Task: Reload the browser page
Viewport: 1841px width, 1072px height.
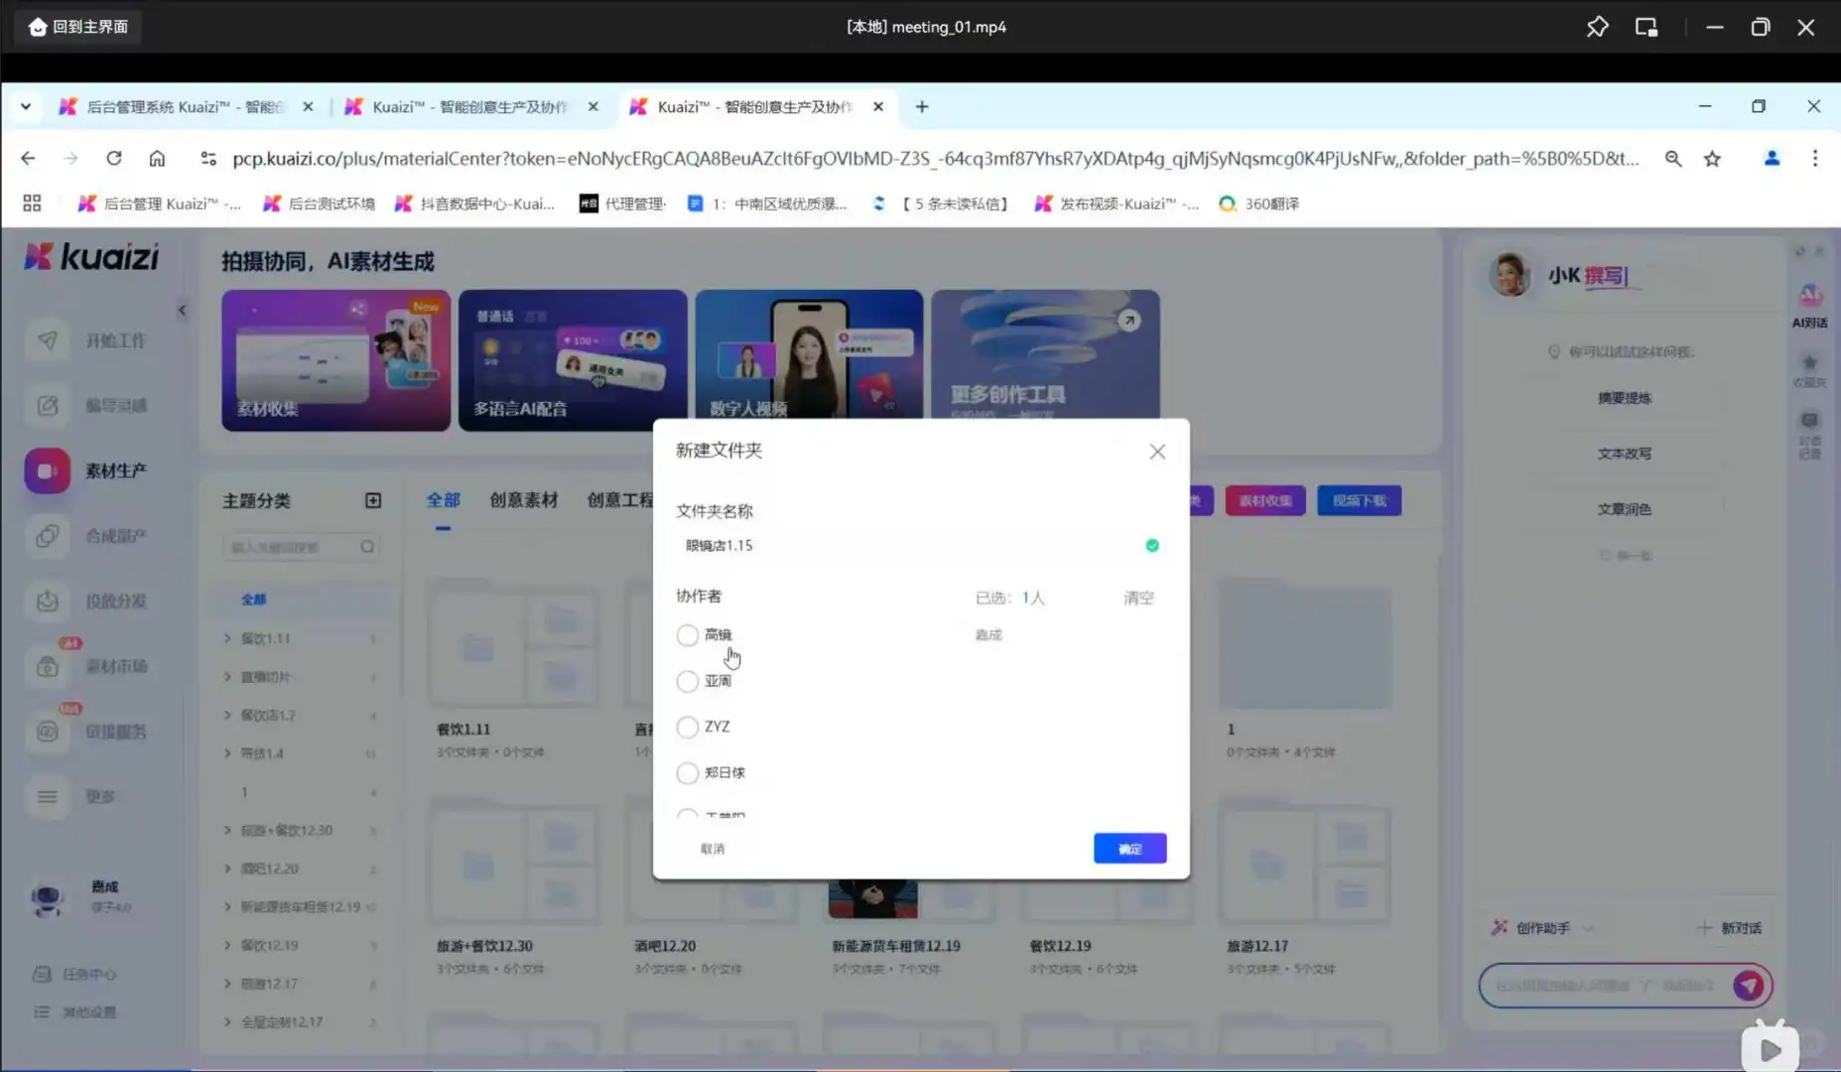Action: (114, 159)
